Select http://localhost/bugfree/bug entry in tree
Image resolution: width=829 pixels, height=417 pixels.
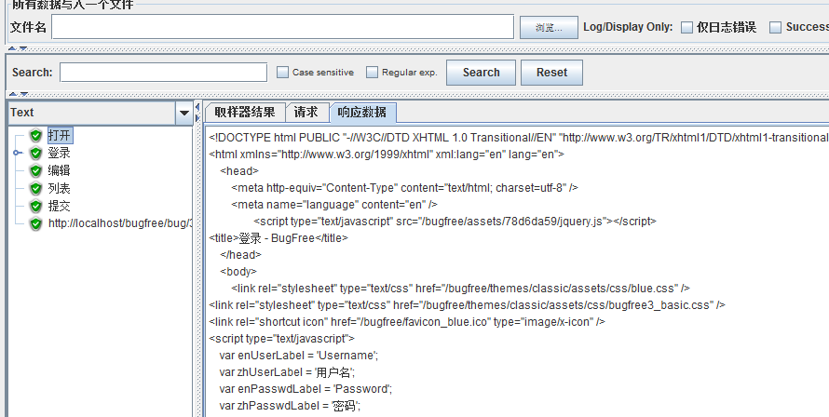tap(120, 223)
